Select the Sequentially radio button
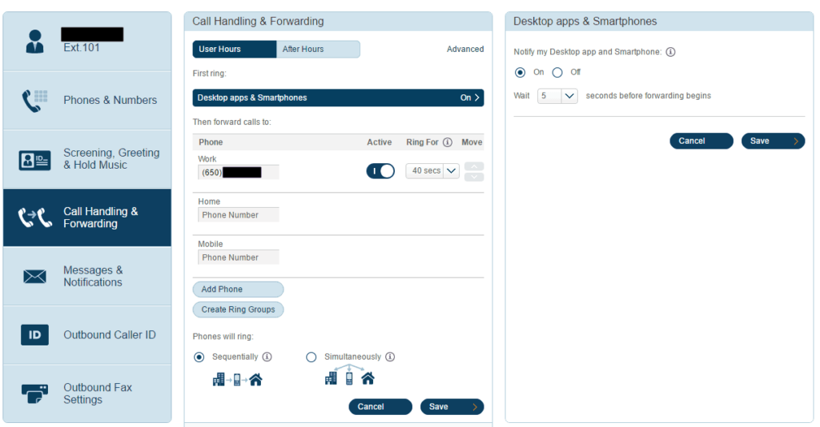 tap(199, 357)
